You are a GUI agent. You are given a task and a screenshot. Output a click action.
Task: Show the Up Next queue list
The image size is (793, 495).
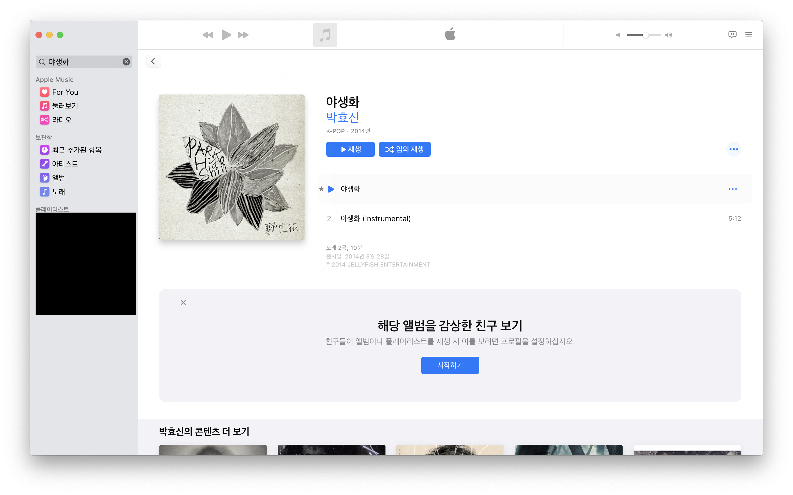click(x=748, y=35)
